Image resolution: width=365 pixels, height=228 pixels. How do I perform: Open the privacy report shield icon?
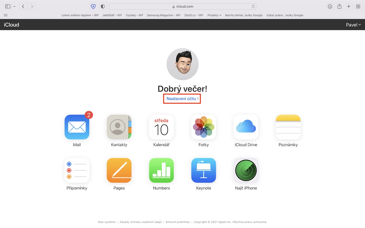(x=103, y=7)
